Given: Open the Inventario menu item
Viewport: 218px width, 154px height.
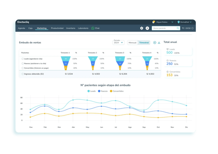Looking at the screenshot, I should tap(71, 28).
